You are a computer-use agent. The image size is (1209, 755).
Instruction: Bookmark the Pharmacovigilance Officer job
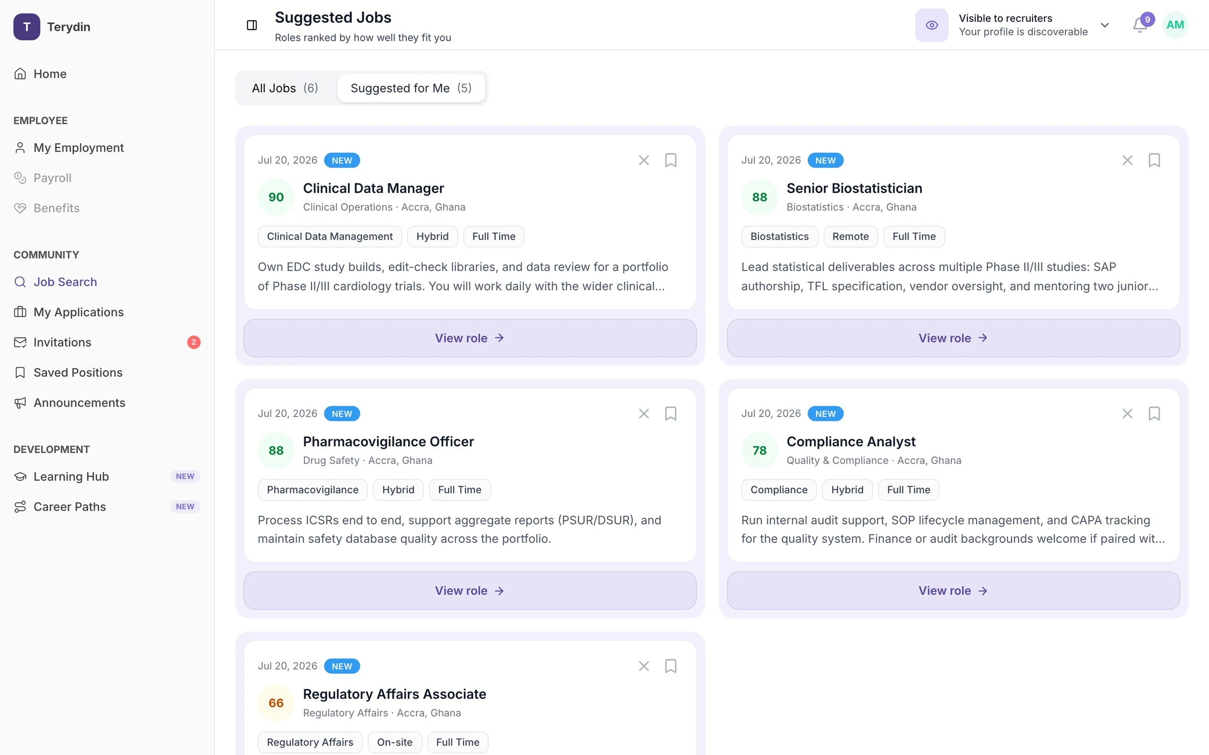pos(671,413)
